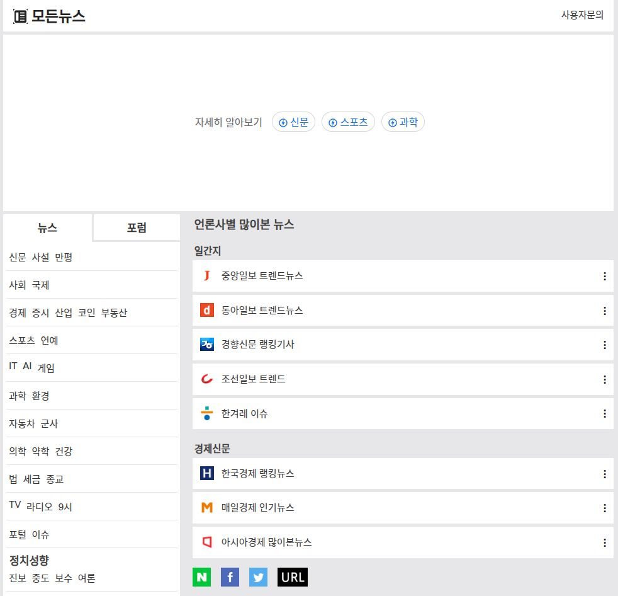618x596 pixels.
Task: Click the 아시아경제 logo icon
Action: (x=206, y=542)
